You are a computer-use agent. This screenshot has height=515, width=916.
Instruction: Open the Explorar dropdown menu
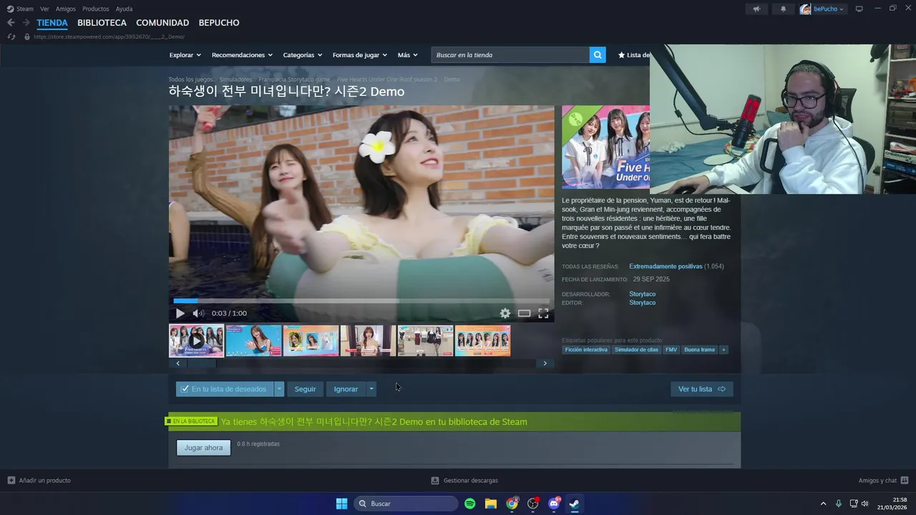pyautogui.click(x=185, y=55)
